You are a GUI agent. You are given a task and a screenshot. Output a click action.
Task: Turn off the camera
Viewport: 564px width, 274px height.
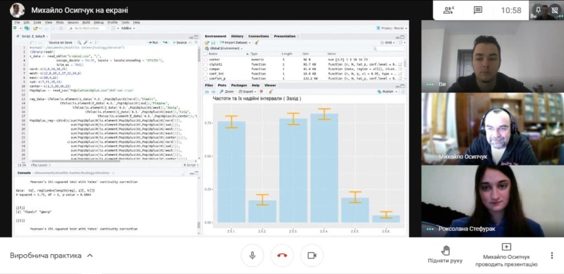point(312,256)
